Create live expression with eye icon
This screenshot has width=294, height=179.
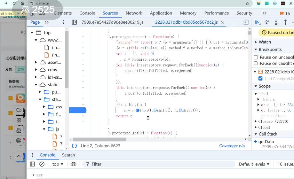click(73, 164)
